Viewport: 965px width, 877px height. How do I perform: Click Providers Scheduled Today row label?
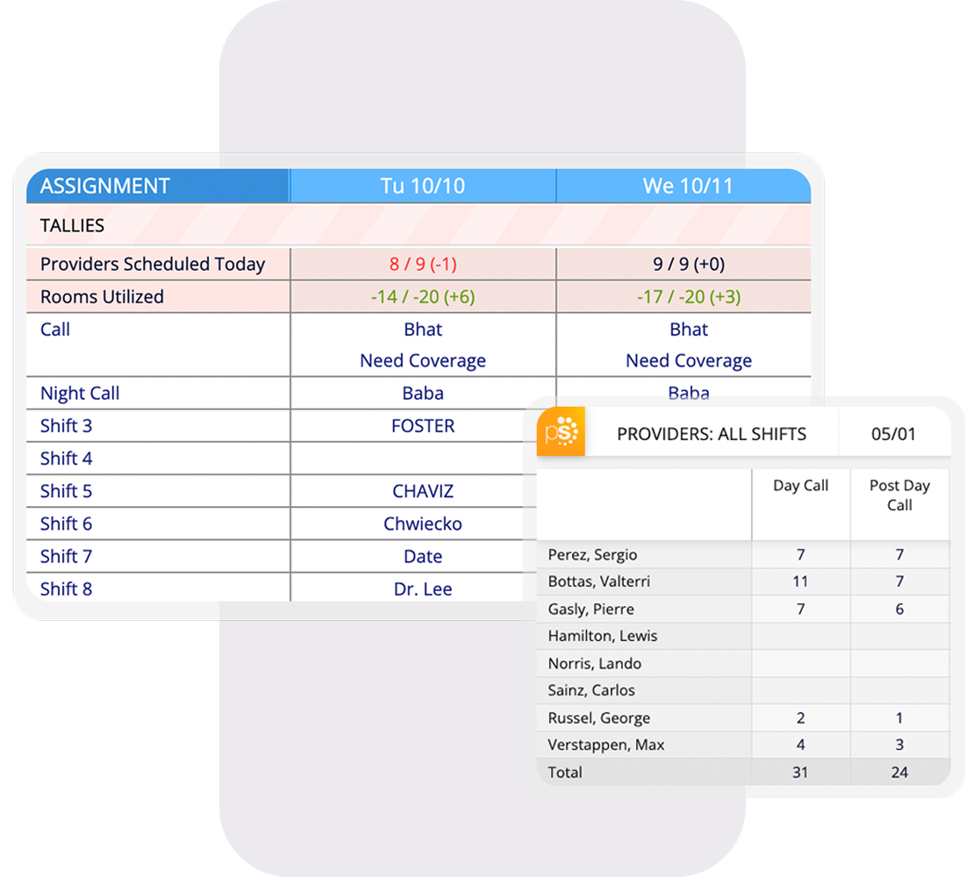tap(153, 264)
